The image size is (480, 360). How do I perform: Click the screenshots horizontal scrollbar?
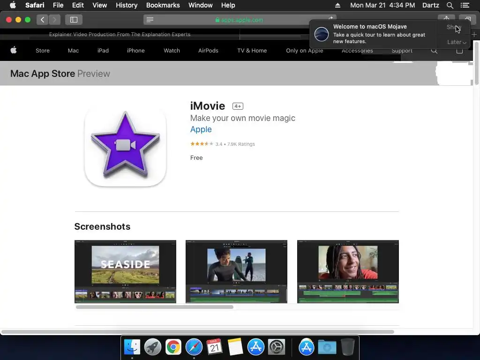155,307
